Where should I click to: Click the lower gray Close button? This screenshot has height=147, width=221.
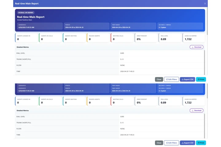point(159,143)
